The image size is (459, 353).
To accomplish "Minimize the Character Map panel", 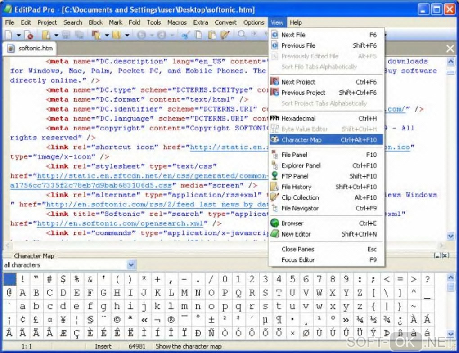I will [438, 255].
